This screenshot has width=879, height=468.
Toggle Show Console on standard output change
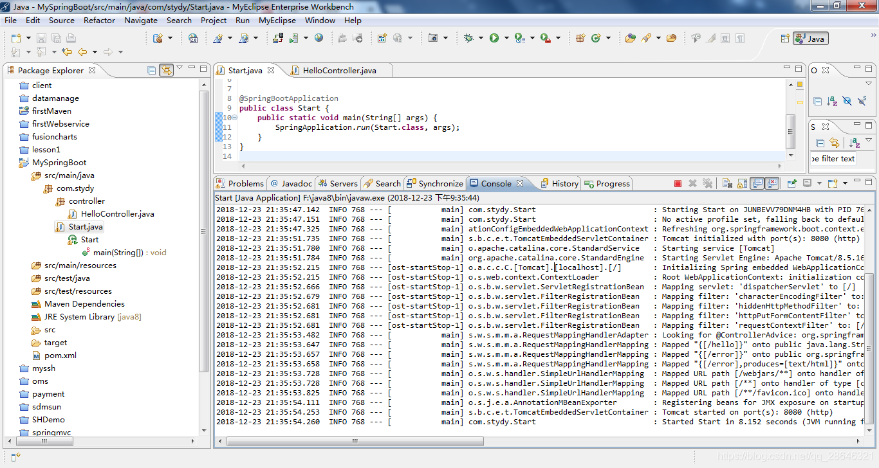pos(757,183)
